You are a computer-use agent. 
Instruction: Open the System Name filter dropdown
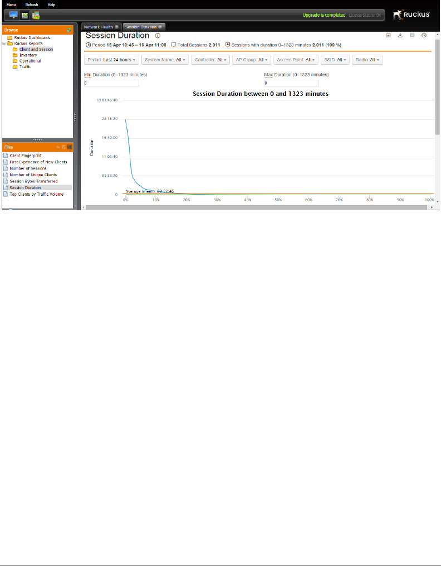pyautogui.click(x=165, y=60)
